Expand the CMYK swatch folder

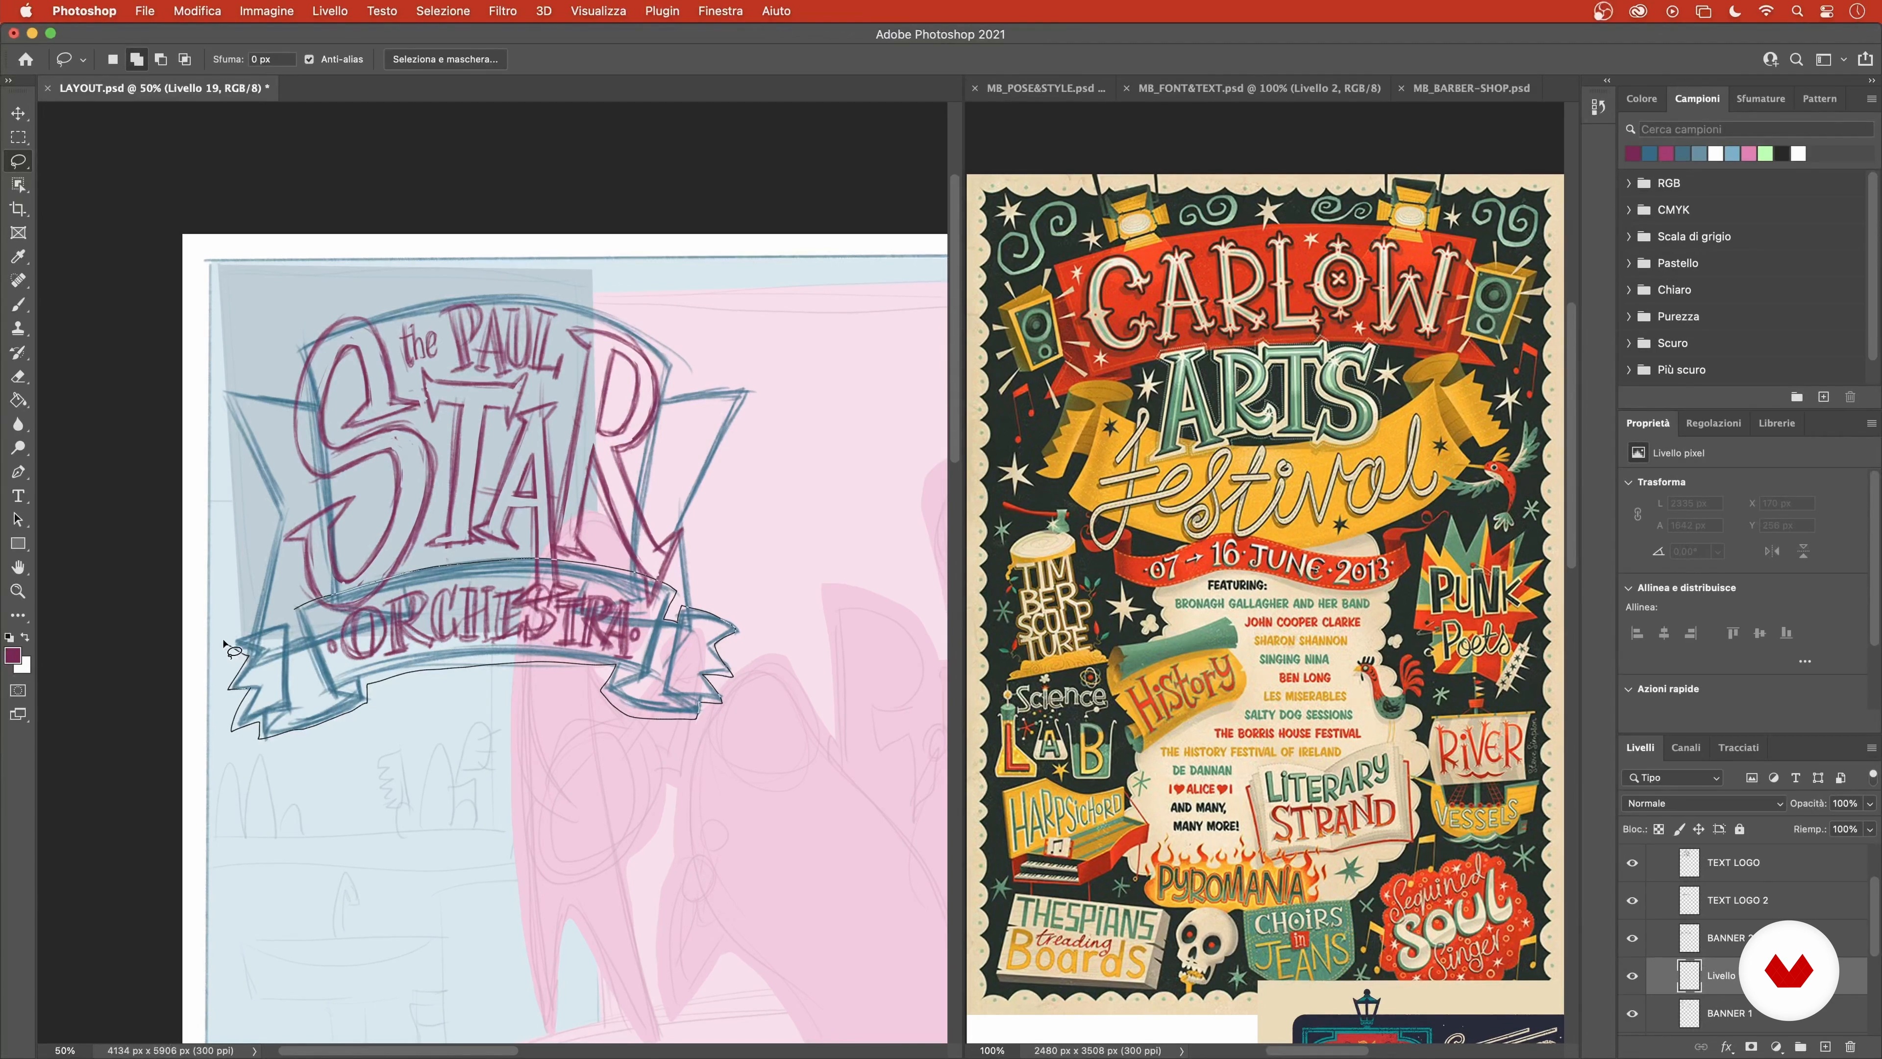pos(1629,210)
